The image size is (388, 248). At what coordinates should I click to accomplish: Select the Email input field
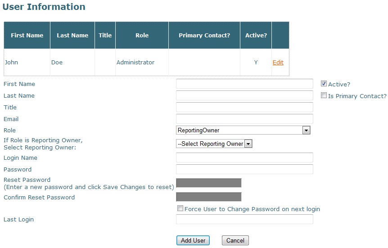tap(244, 119)
